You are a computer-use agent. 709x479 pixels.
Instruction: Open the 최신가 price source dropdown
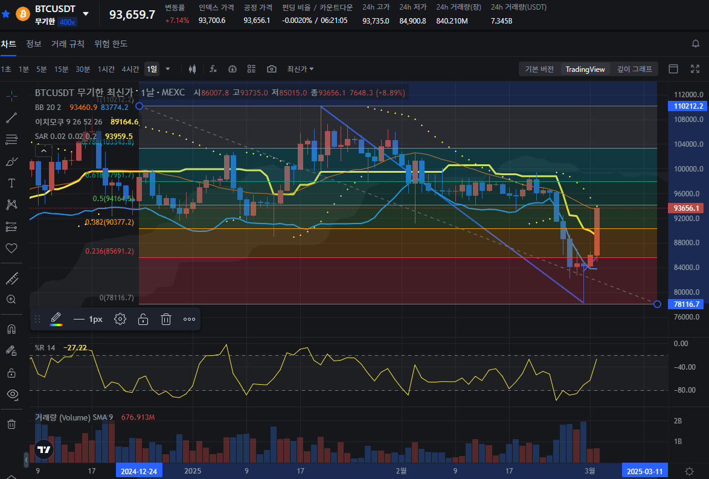[x=300, y=69]
